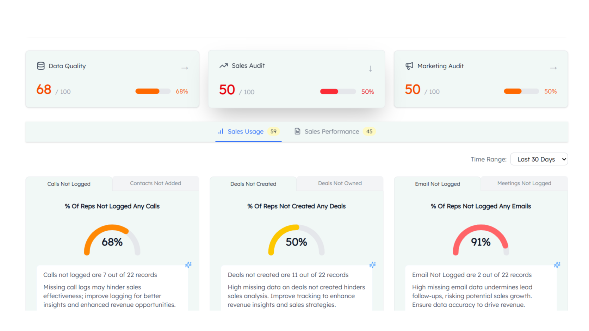Click the Sales Audit trend arrow icon
Viewport: 589px width, 331px height.
pos(223,65)
